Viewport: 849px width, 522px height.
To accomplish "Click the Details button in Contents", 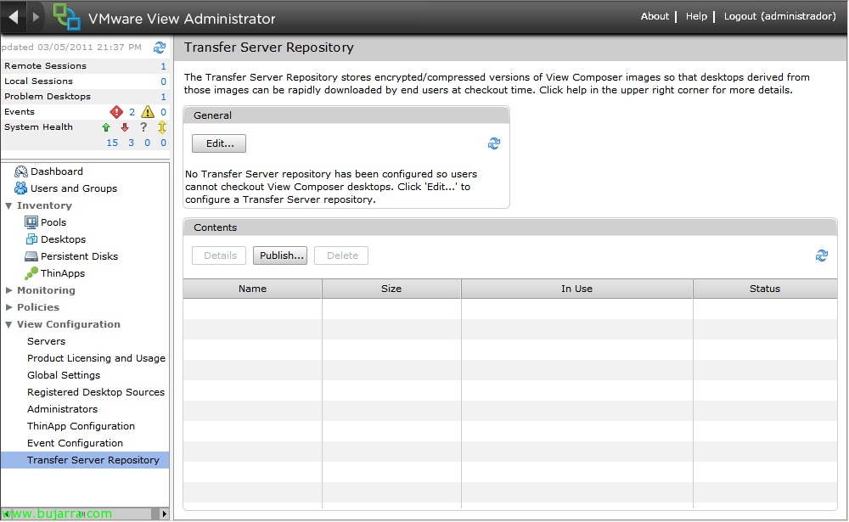I will coord(219,255).
